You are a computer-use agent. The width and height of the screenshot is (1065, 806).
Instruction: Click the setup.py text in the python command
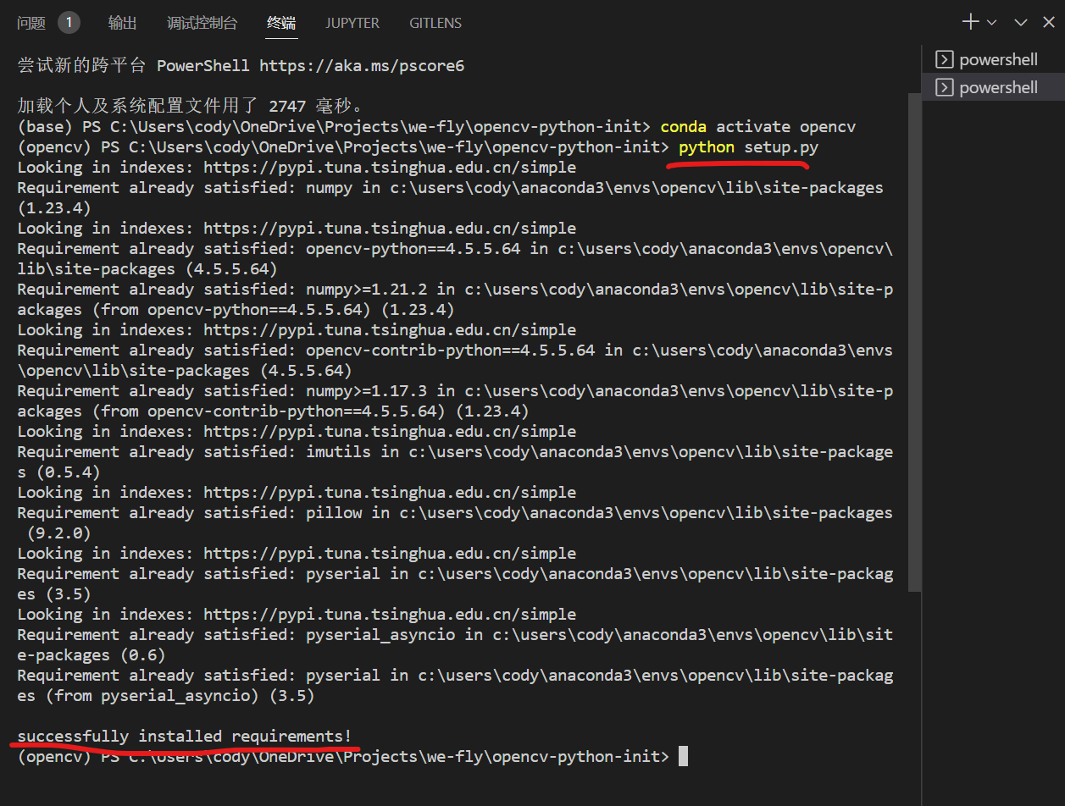tap(781, 146)
